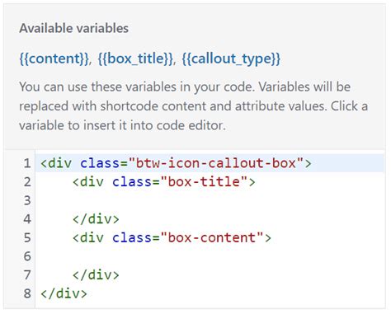Screen dimensions: 391x314
Task: Select line number 1 in the gutter
Action: [27, 163]
